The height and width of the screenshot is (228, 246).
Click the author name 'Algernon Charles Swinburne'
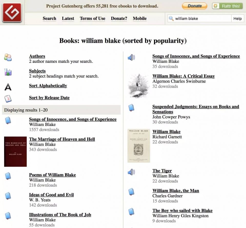(x=179, y=81)
